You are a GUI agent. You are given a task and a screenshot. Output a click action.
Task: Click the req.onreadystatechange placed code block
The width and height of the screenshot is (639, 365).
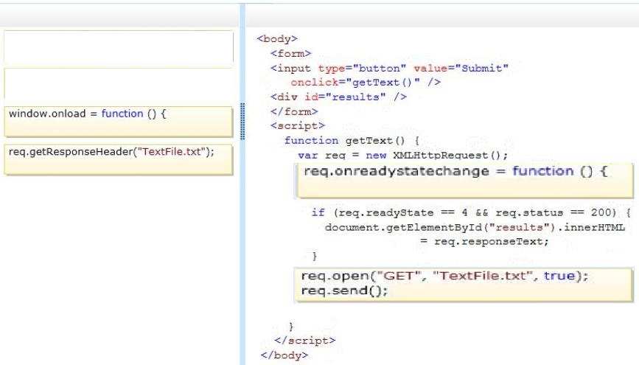point(464,181)
